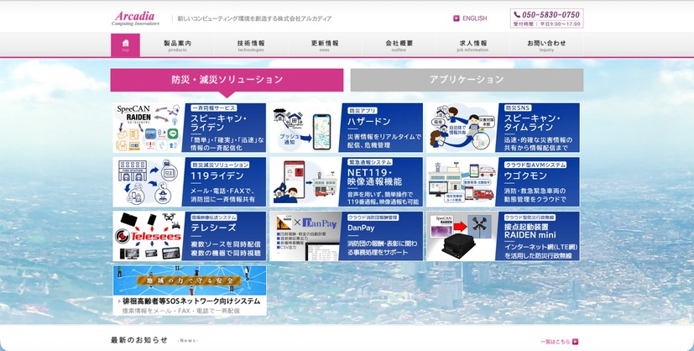Click the arrow icon next to 一覧はこちら
This screenshot has width=694, height=351.
click(575, 341)
